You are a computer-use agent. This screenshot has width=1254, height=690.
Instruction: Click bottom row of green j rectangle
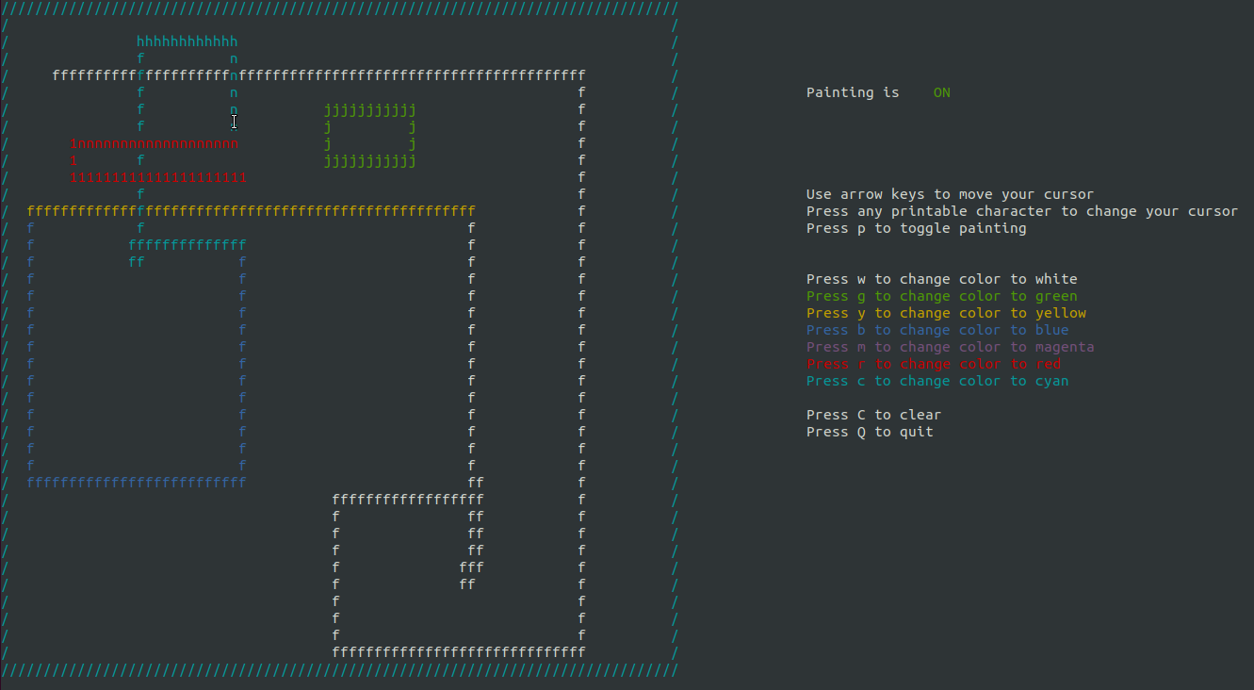tap(370, 160)
